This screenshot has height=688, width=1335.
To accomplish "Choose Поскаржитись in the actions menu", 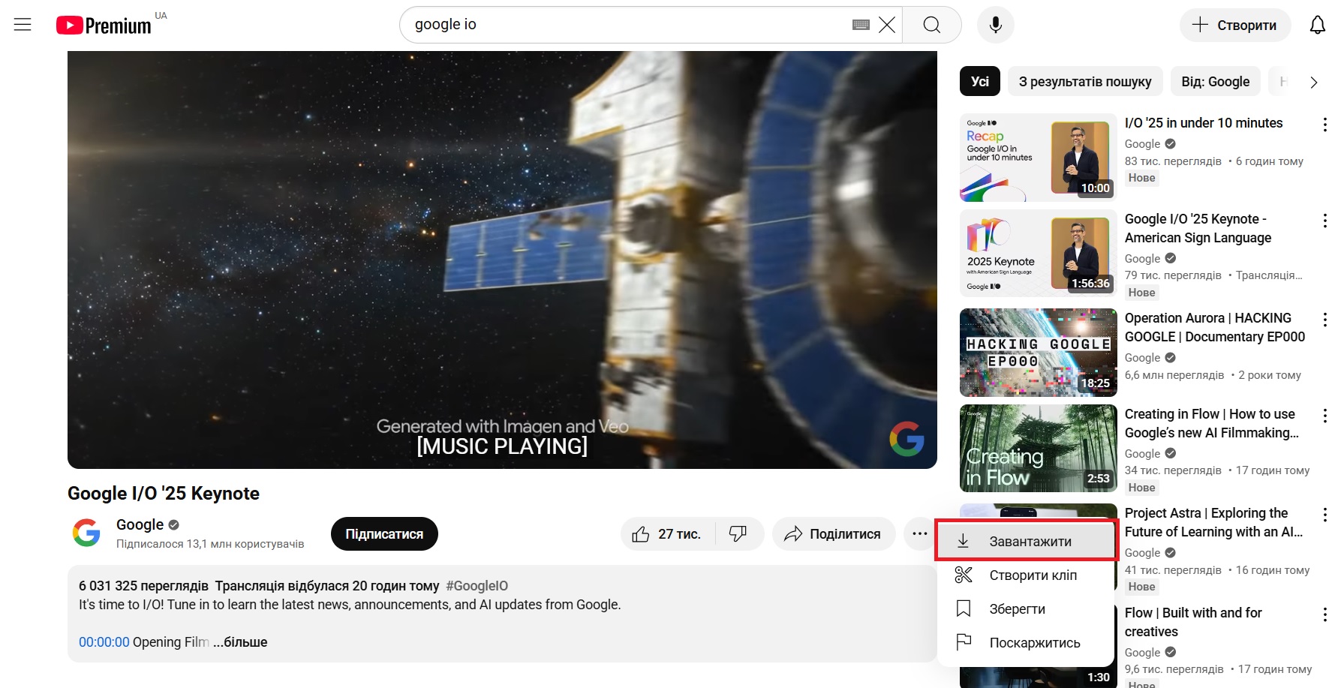I will (1027, 643).
